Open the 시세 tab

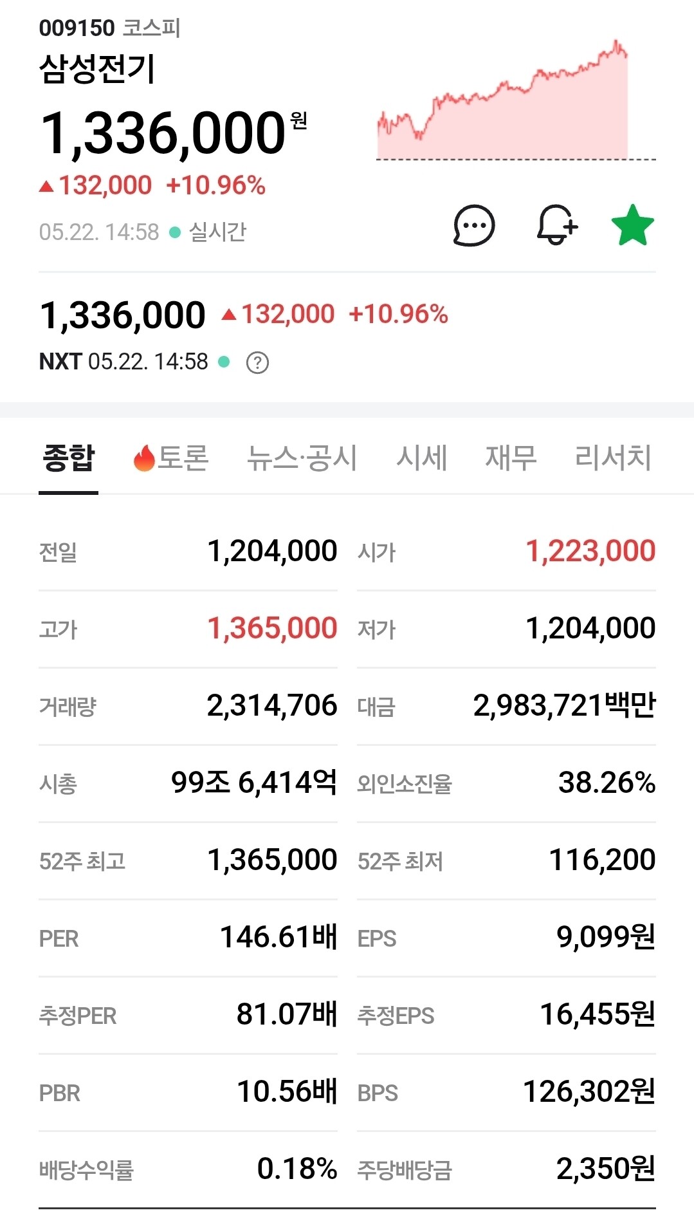(421, 458)
